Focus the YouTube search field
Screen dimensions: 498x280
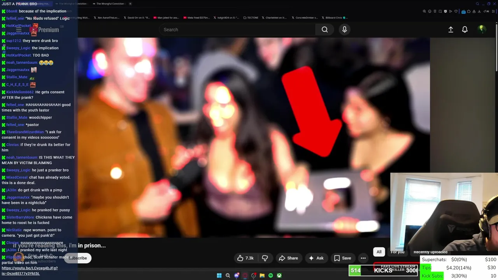tap(237, 30)
